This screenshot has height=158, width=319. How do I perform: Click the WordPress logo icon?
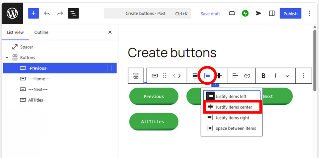coord(12,13)
